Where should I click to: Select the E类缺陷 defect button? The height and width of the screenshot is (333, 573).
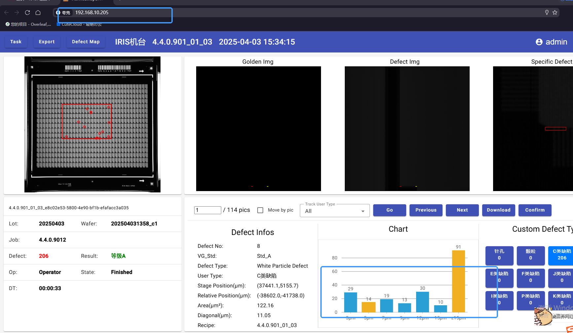click(499, 278)
